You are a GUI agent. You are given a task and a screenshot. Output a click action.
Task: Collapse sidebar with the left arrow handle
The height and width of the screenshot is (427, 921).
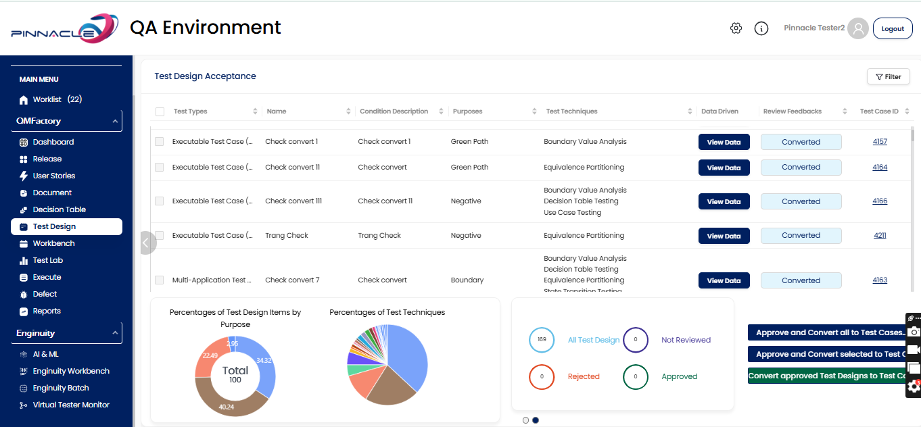(x=147, y=243)
